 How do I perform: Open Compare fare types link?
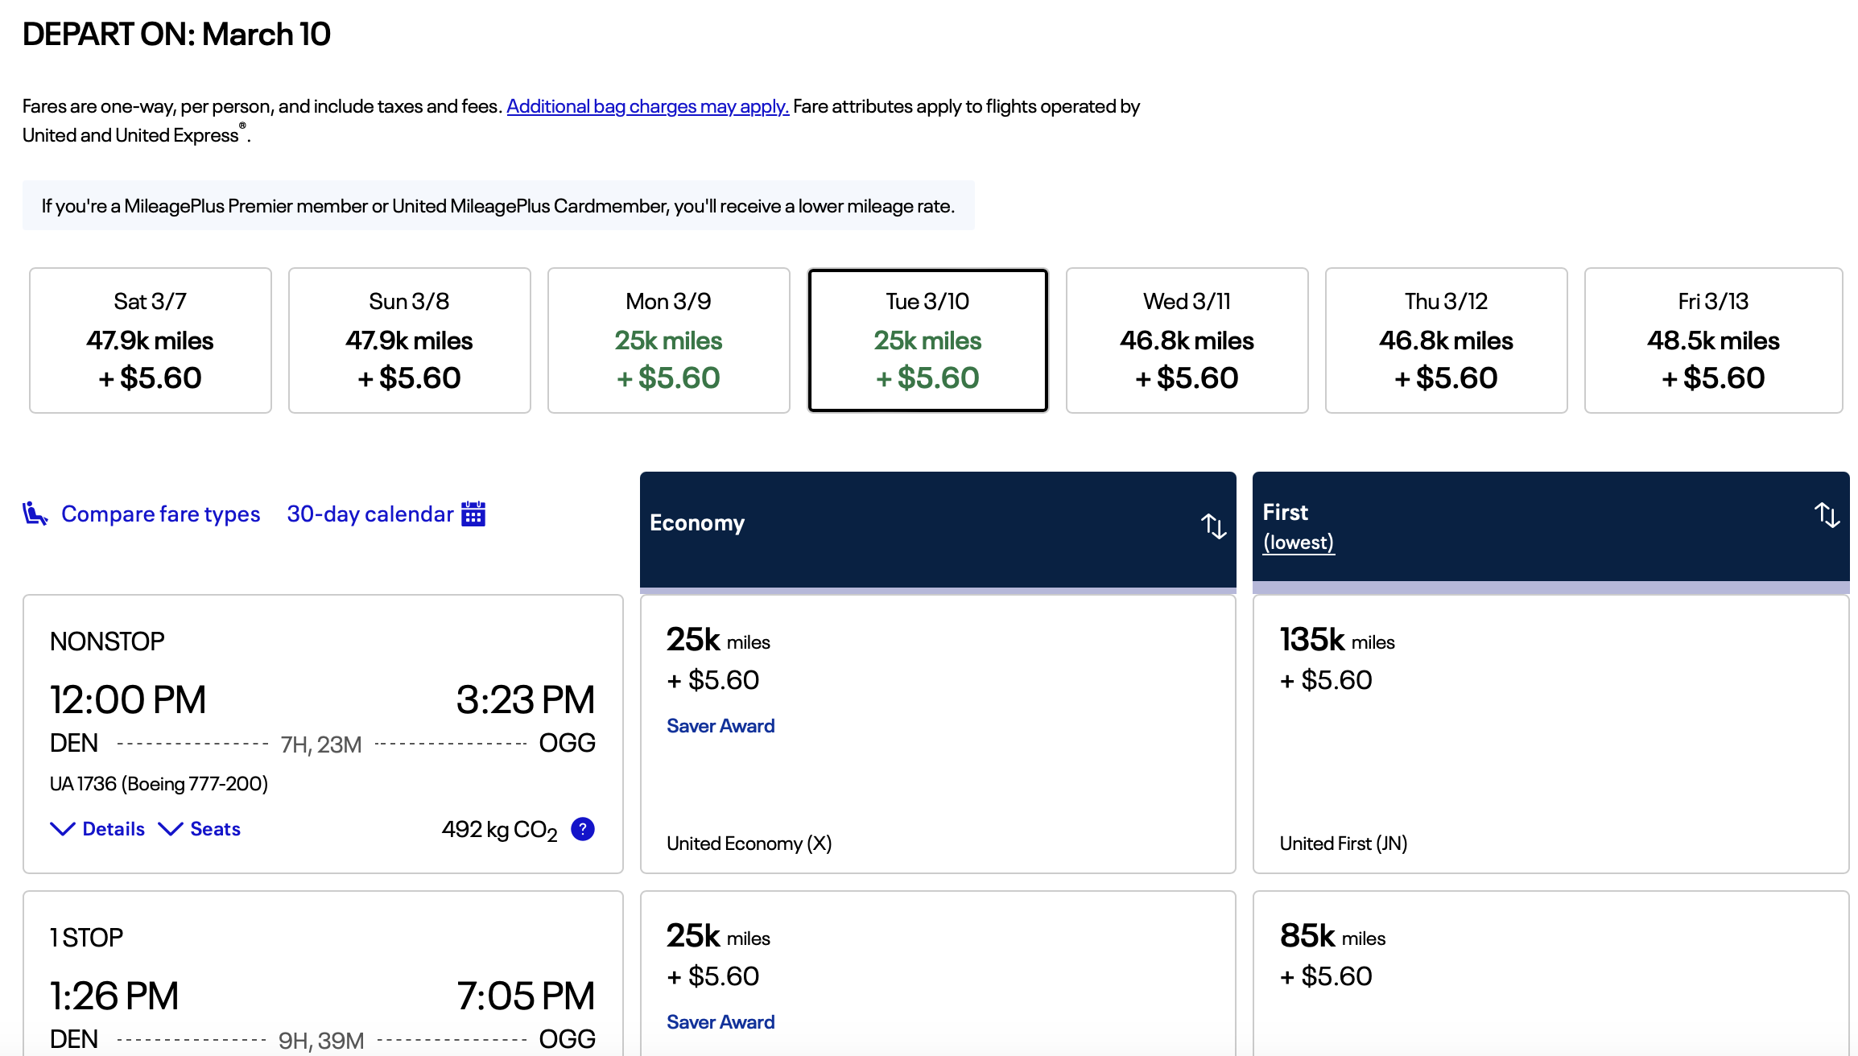tap(161, 514)
